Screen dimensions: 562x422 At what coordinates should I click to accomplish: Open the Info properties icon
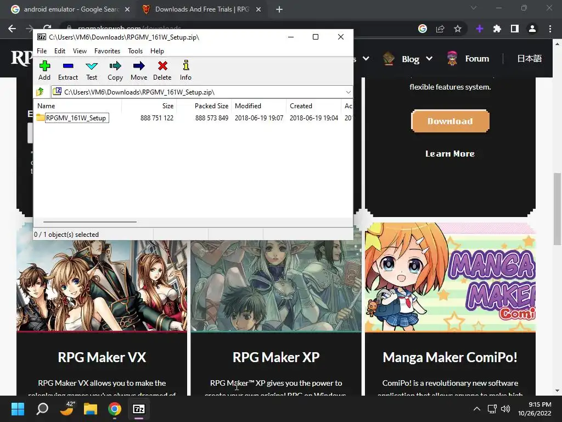click(186, 70)
